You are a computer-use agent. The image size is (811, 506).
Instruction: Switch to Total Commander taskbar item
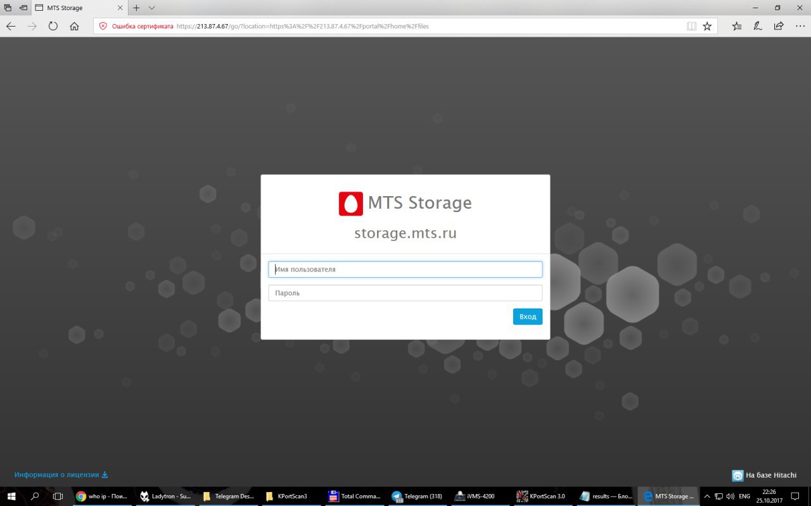[x=355, y=497]
